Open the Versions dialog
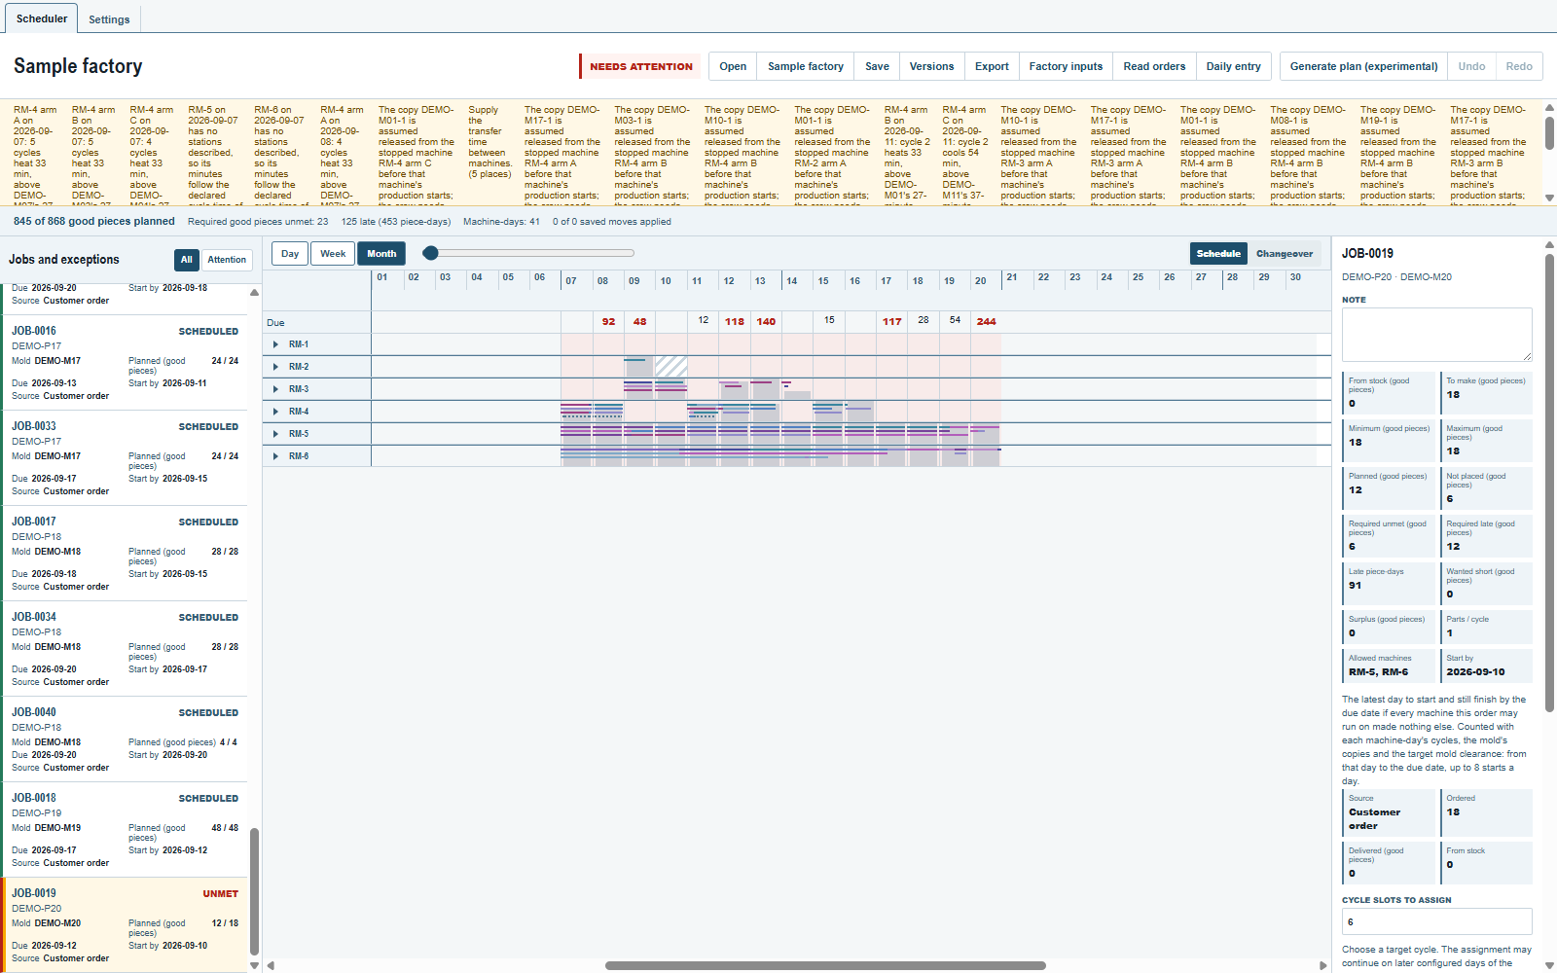The height and width of the screenshot is (973, 1557). (x=931, y=66)
